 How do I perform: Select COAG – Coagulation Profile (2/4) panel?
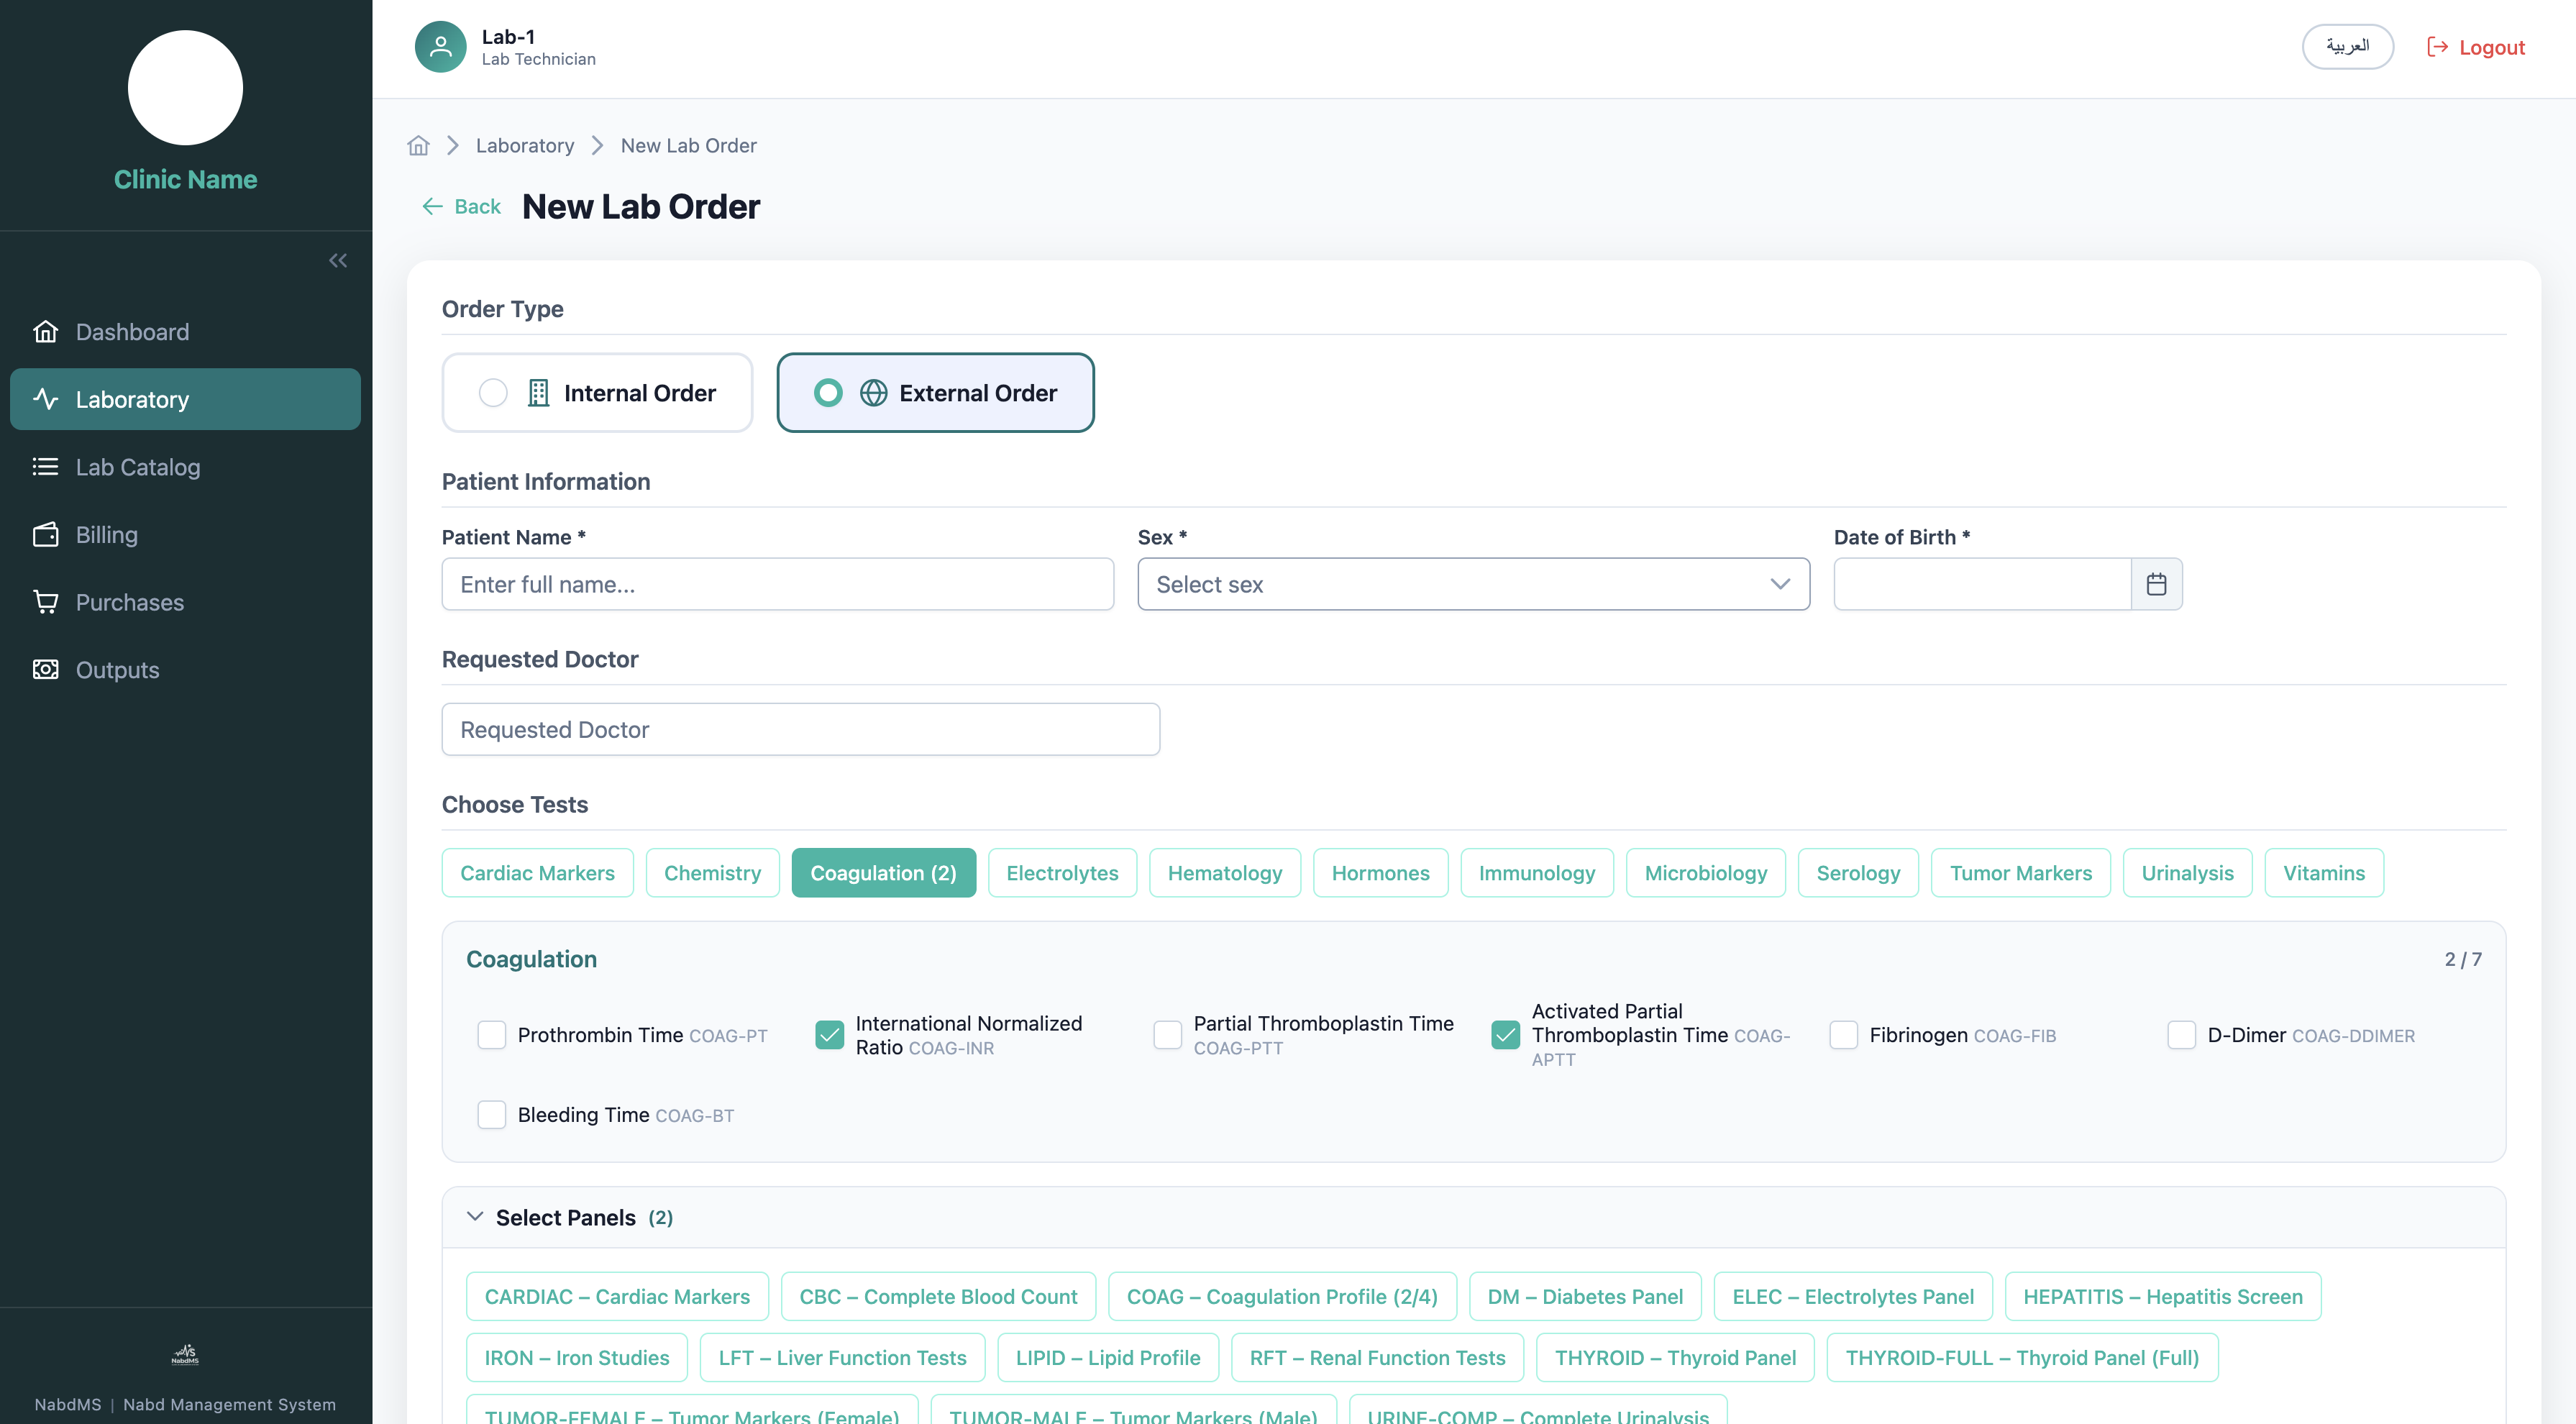pos(1282,1296)
